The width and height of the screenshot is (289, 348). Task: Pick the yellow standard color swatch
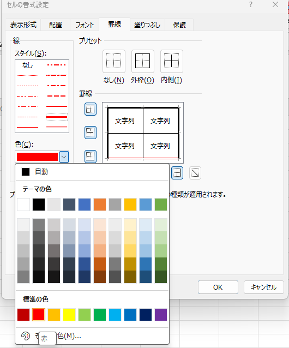pyautogui.click(x=69, y=315)
